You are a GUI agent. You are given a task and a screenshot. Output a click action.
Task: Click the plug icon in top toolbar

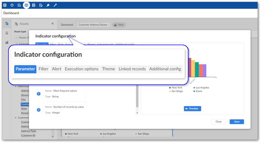pos(48,5)
